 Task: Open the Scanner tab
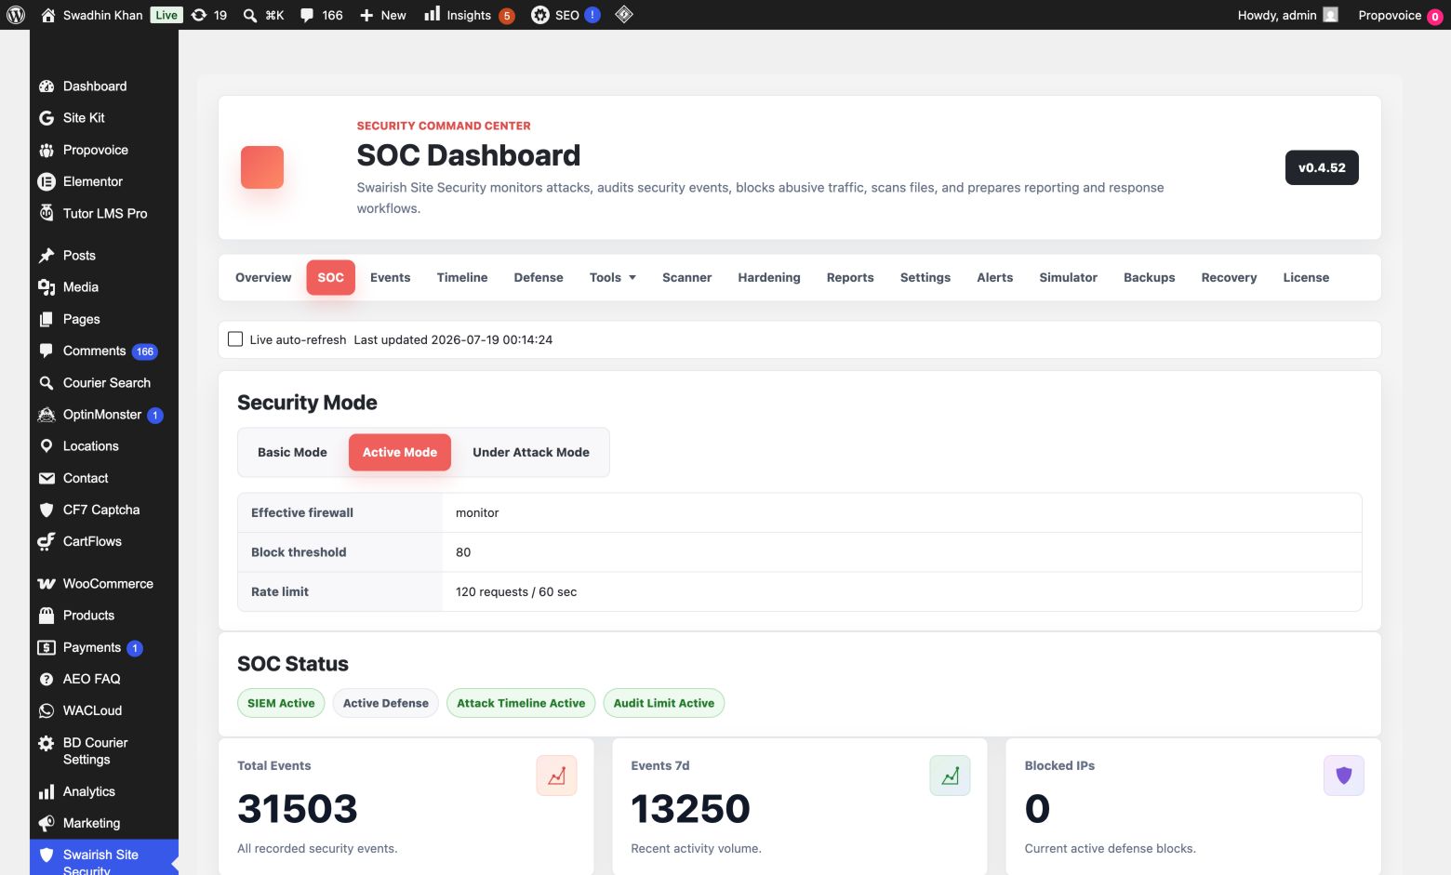click(x=687, y=277)
